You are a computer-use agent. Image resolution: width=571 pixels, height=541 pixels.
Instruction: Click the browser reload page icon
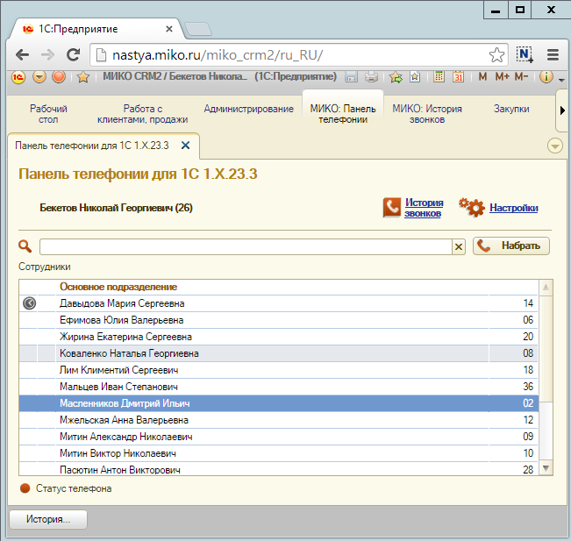click(x=74, y=55)
